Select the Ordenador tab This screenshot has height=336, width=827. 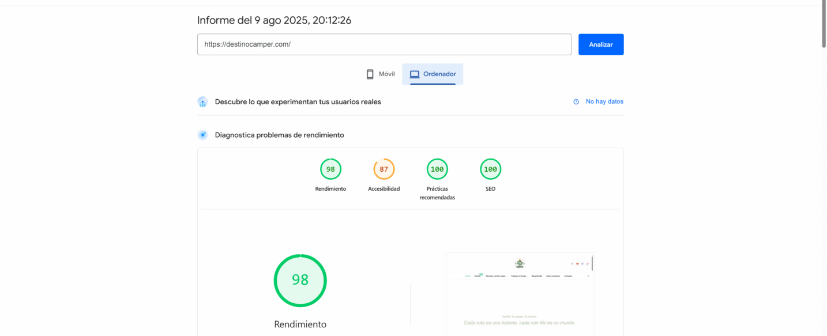coord(433,74)
